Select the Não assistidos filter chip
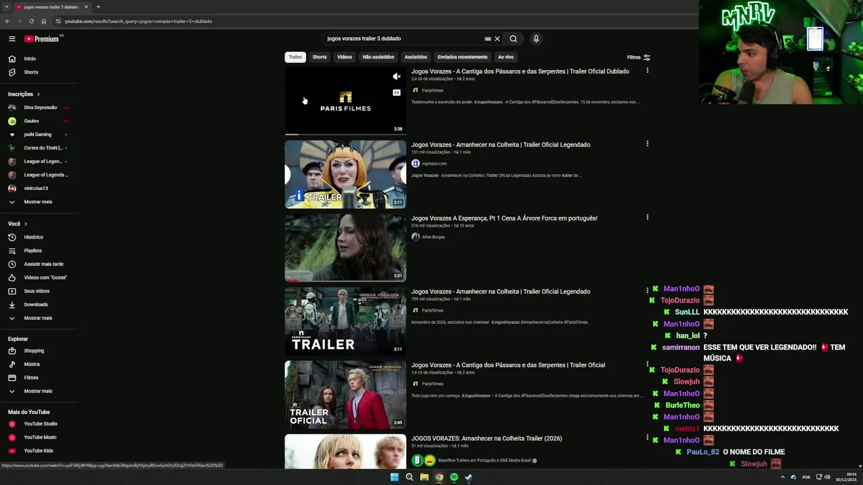 pyautogui.click(x=378, y=57)
